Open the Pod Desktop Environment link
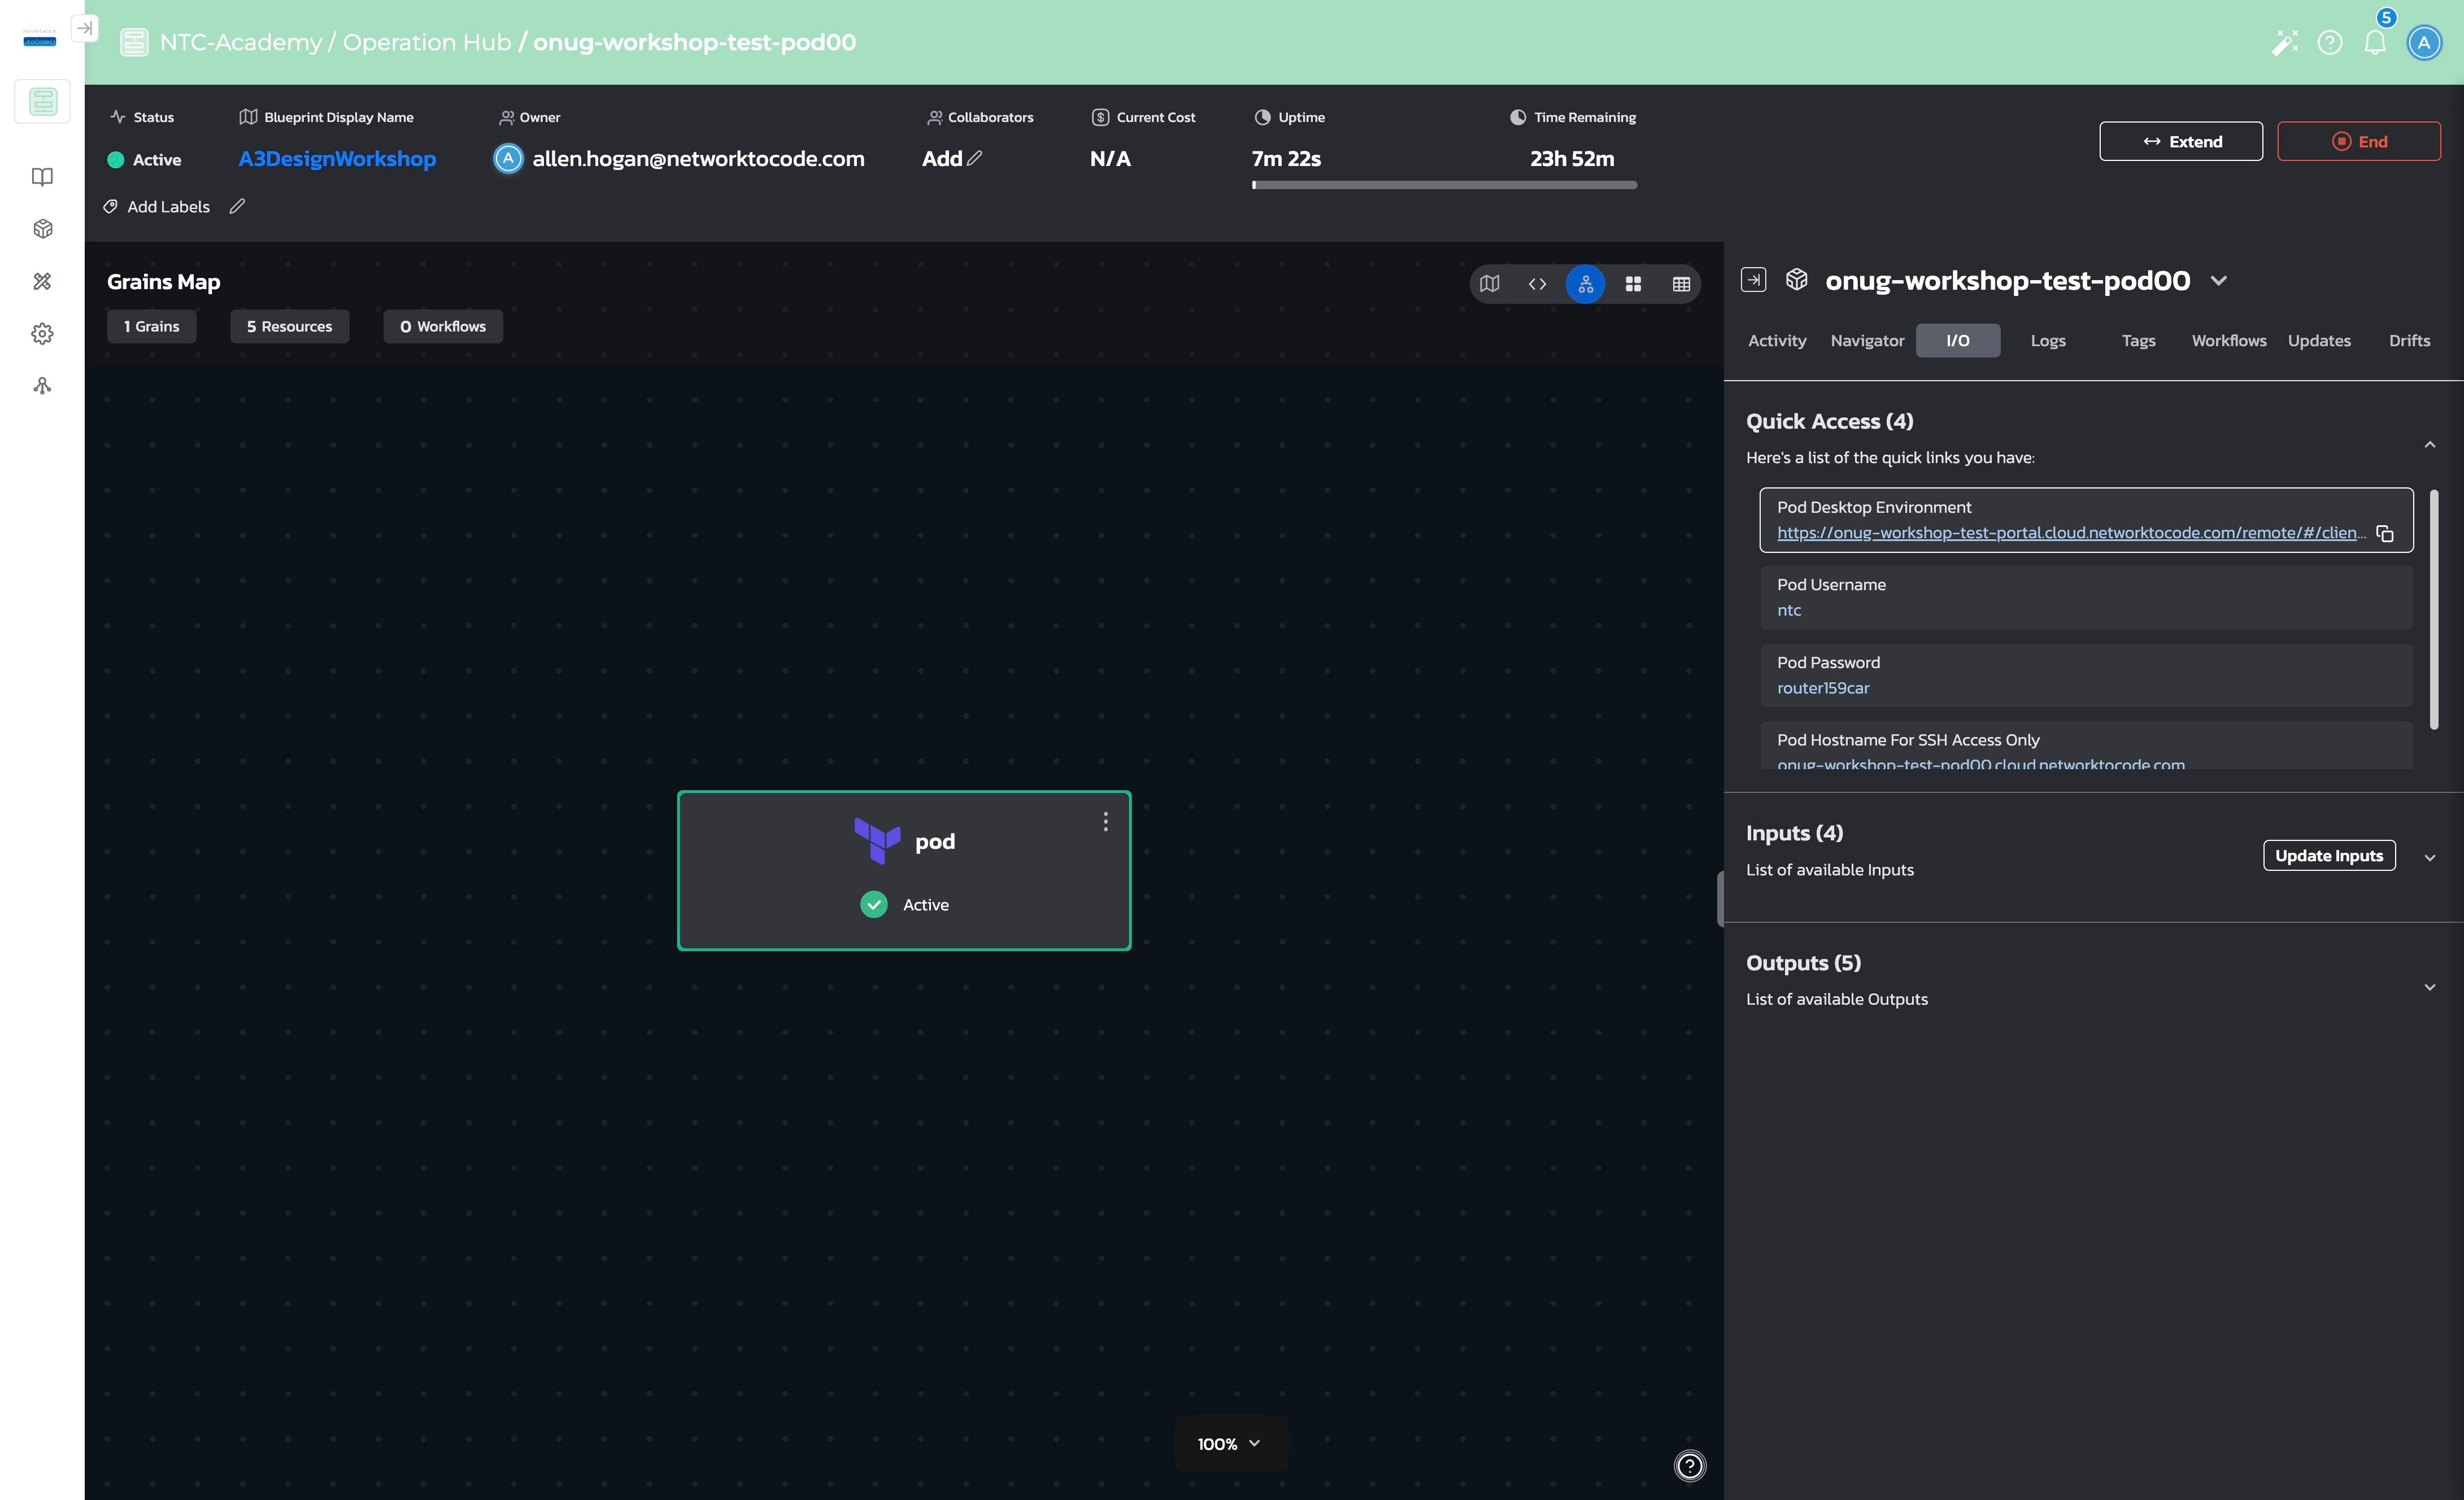Image resolution: width=2464 pixels, height=1500 pixels. 2070,533
